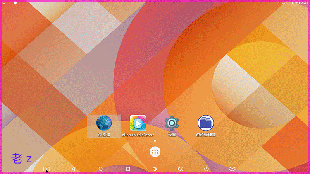Open the all apps drawer button
This screenshot has width=310, height=174.
(155, 152)
